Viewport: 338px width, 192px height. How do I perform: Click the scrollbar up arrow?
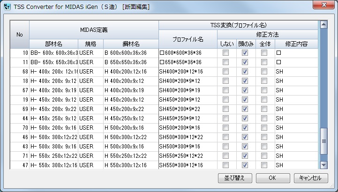coord(323,24)
